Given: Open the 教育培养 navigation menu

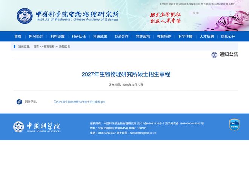Looking at the screenshot, I should click(164, 37).
